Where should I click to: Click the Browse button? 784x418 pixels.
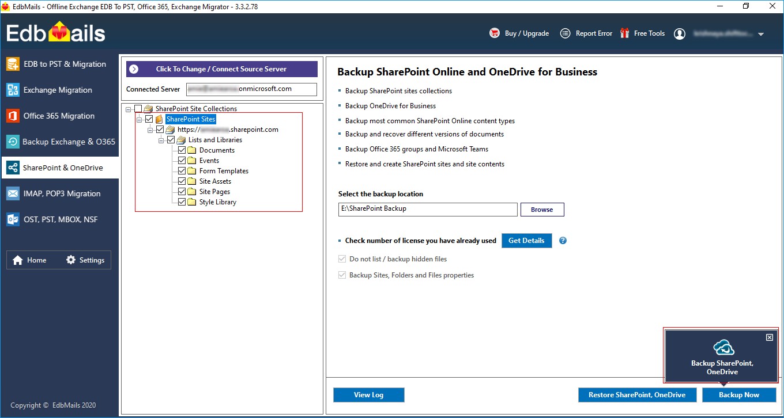pyautogui.click(x=542, y=210)
